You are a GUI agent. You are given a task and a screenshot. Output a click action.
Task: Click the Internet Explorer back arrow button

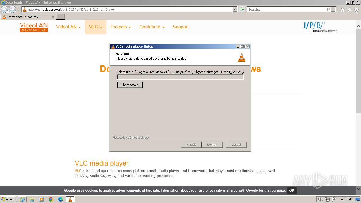click(x=5, y=9)
